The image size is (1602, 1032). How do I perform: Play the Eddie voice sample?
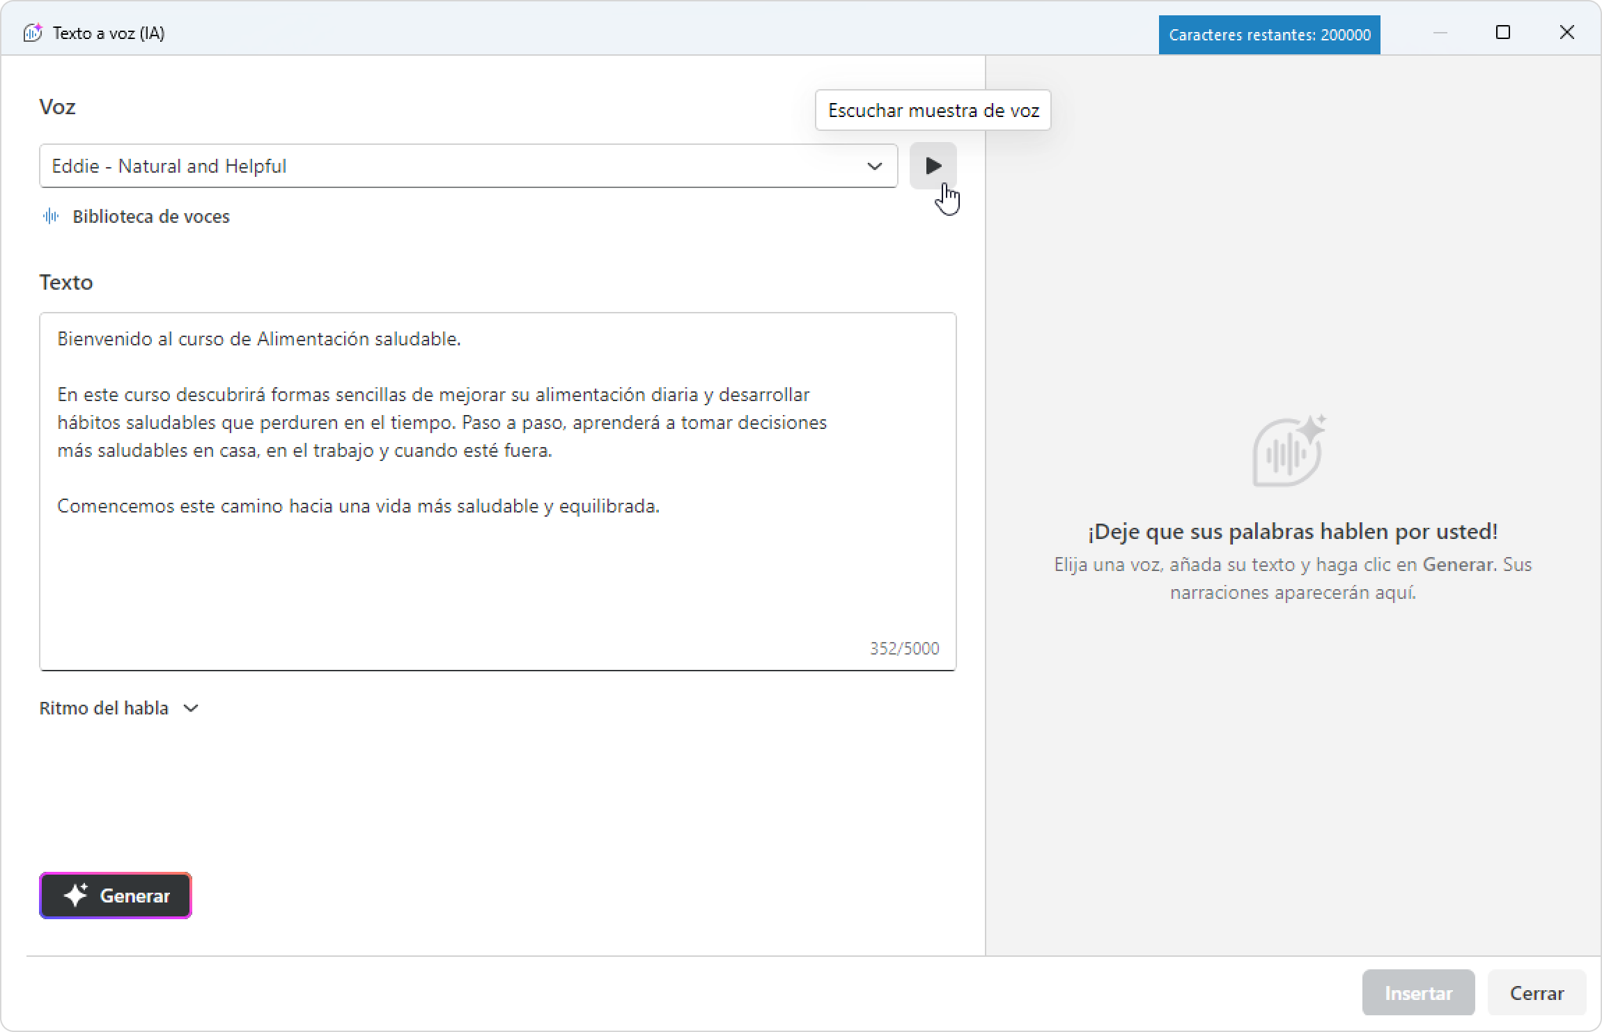pyautogui.click(x=933, y=166)
